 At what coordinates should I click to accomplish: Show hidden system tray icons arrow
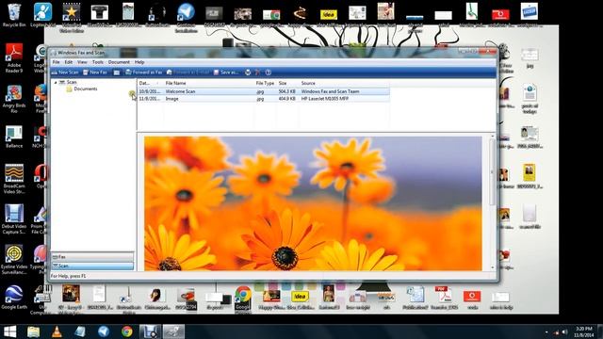546,331
